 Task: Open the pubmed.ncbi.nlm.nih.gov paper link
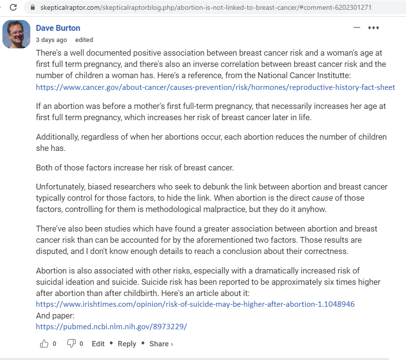(111, 326)
